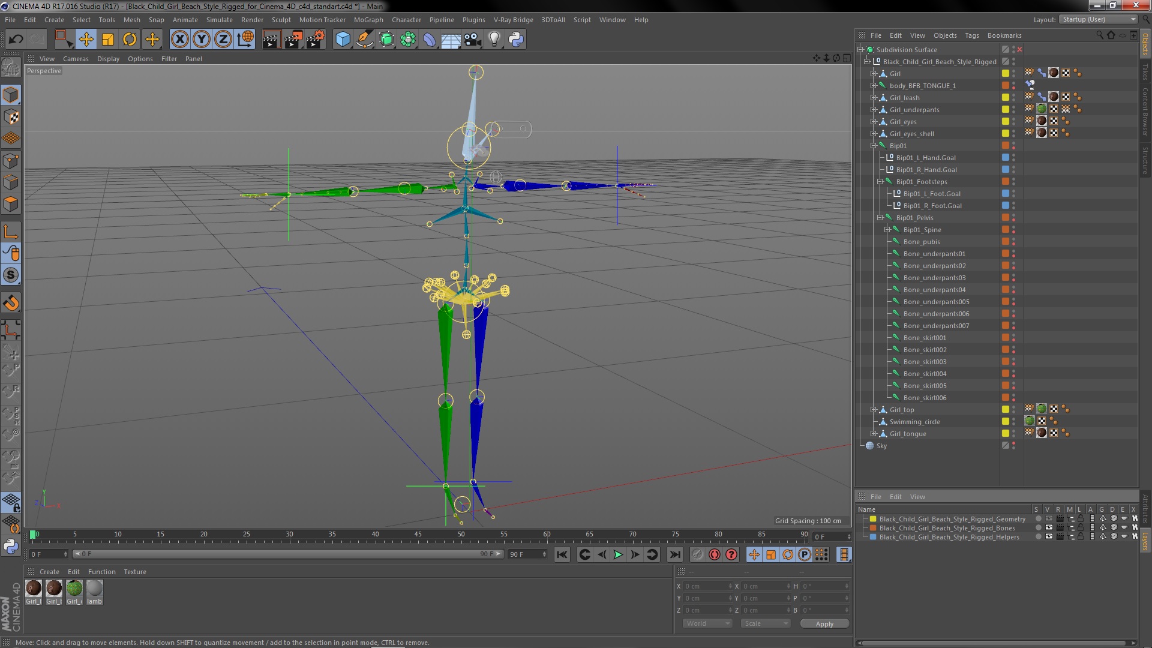The height and width of the screenshot is (648, 1152).
Task: Toggle visibility dots for Sky object
Action: 1014,446
